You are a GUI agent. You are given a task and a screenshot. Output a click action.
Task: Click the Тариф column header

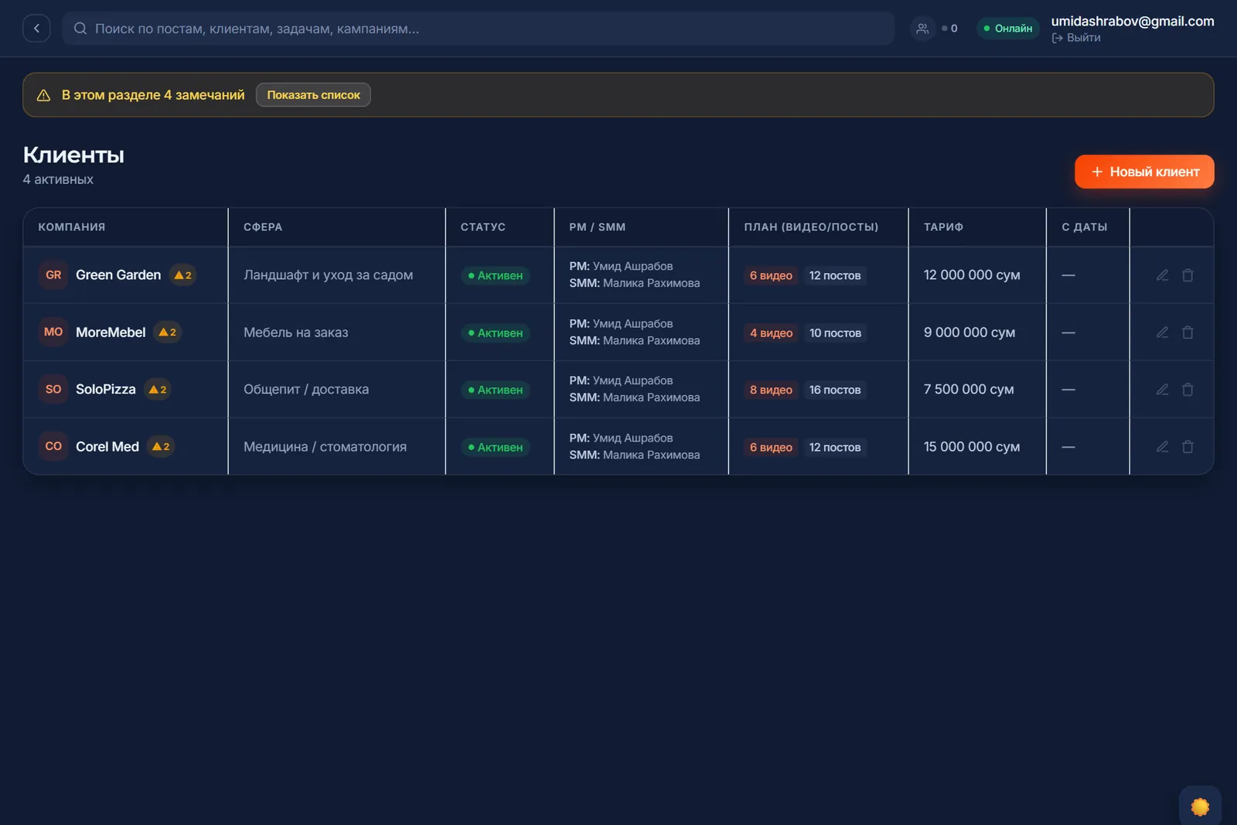pos(943,227)
